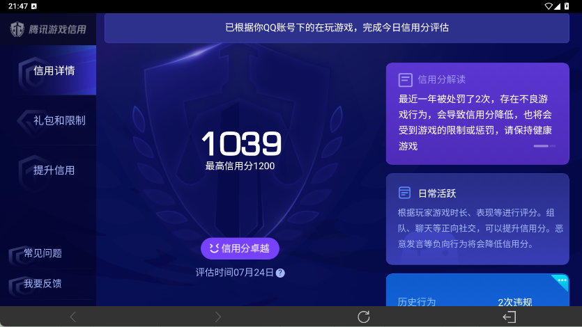Click the page indicator in the 信用分解读 card
This screenshot has width=582, height=327.
tap(544, 146)
